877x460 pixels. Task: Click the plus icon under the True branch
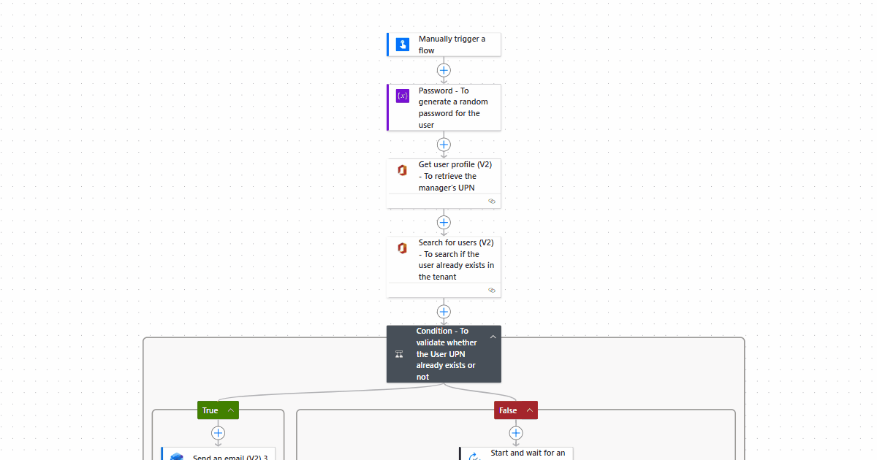coord(218,432)
